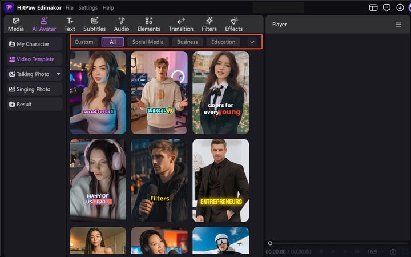
Task: Choose the 'social feeds' gamer girl template
Action: pos(98,93)
